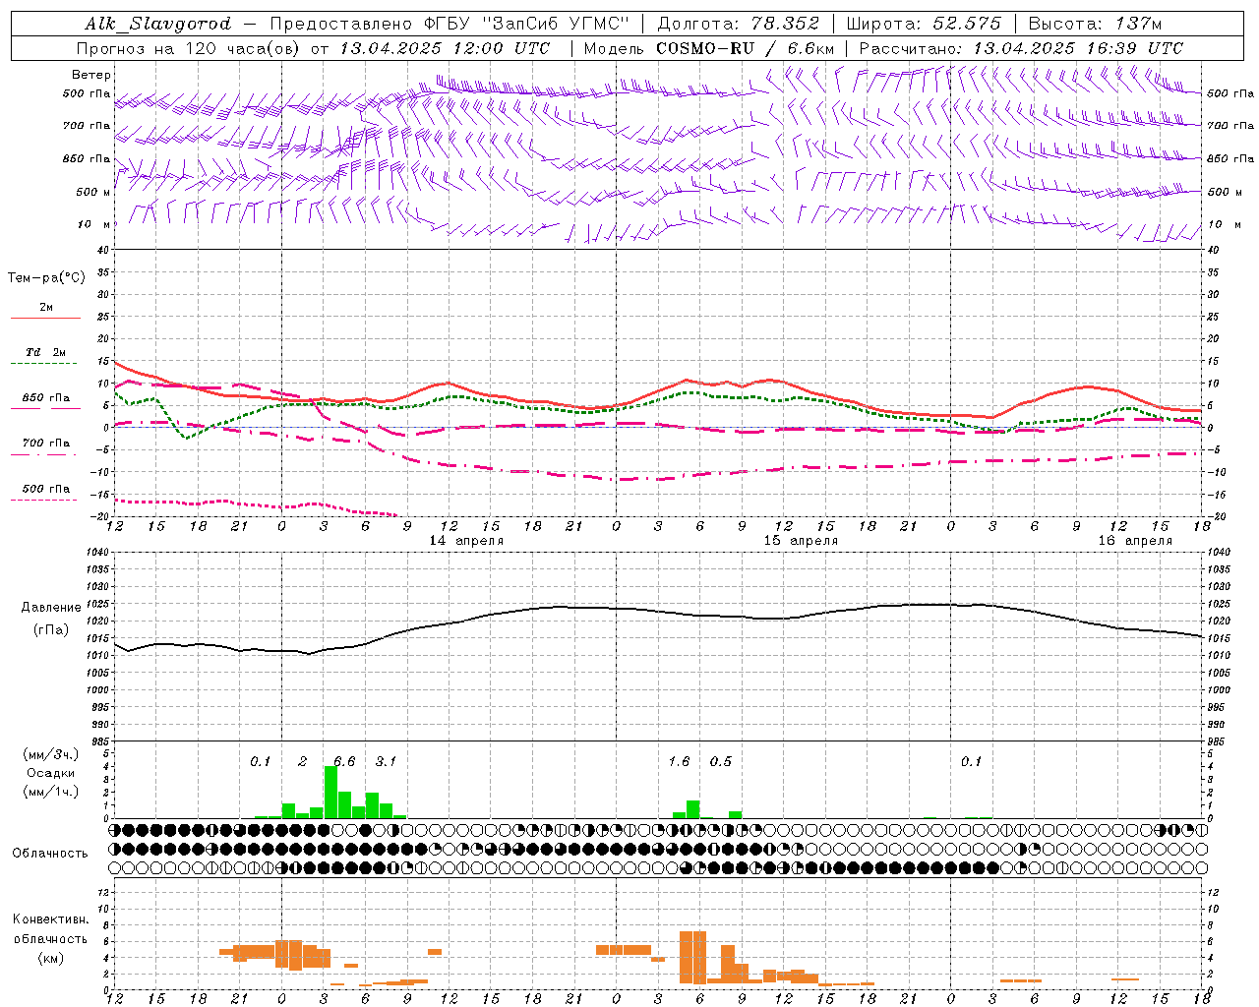
Task: Click the '3.1' precipitation total
Action: [386, 762]
